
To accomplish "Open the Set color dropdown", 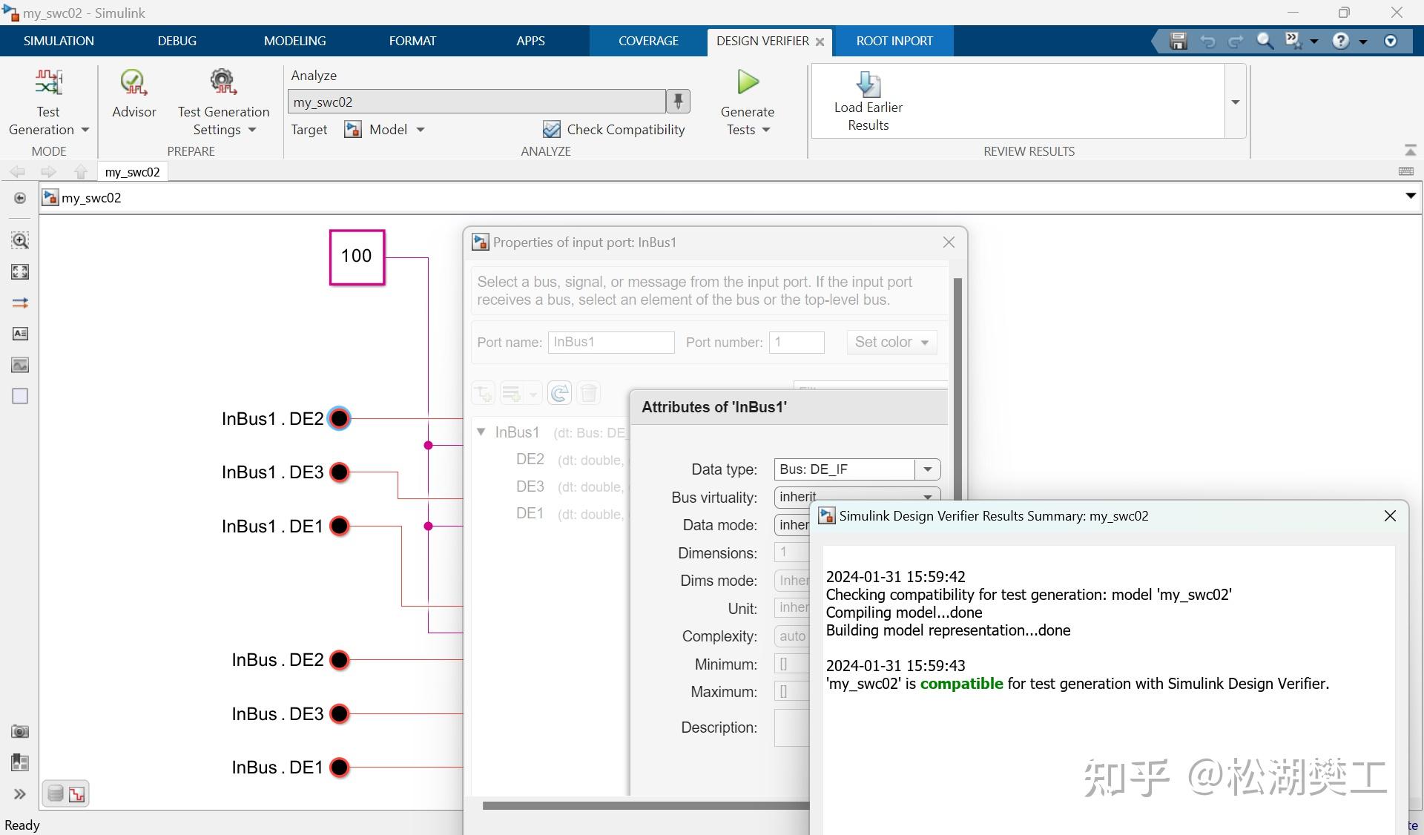I will point(891,342).
